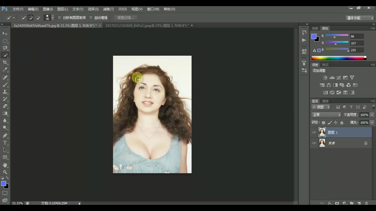Viewport: 376px width, 211px height.
Task: Toggle Quick Mask mode icon
Action: point(5,193)
